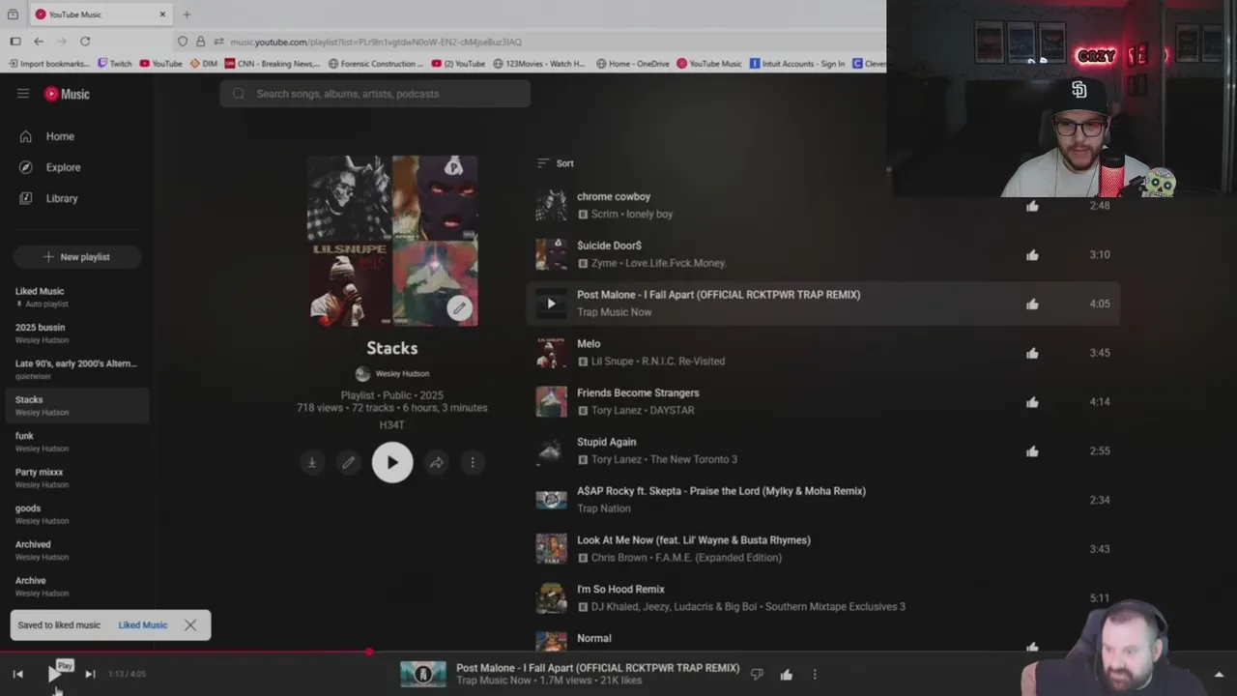Image resolution: width=1237 pixels, height=696 pixels.
Task: Open playlist more options menu
Action: coord(473,463)
